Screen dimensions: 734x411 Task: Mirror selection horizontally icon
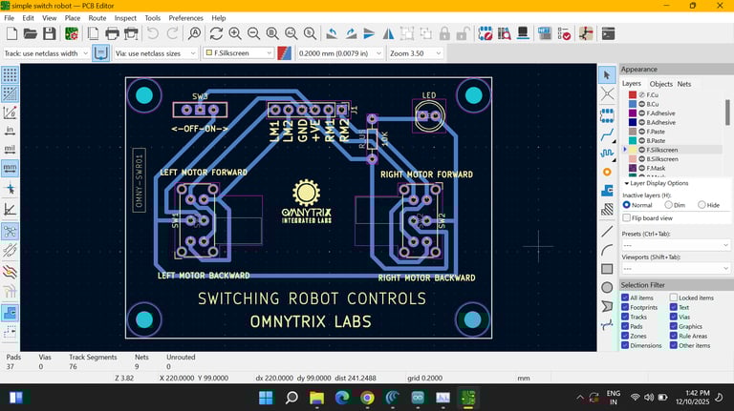point(388,33)
